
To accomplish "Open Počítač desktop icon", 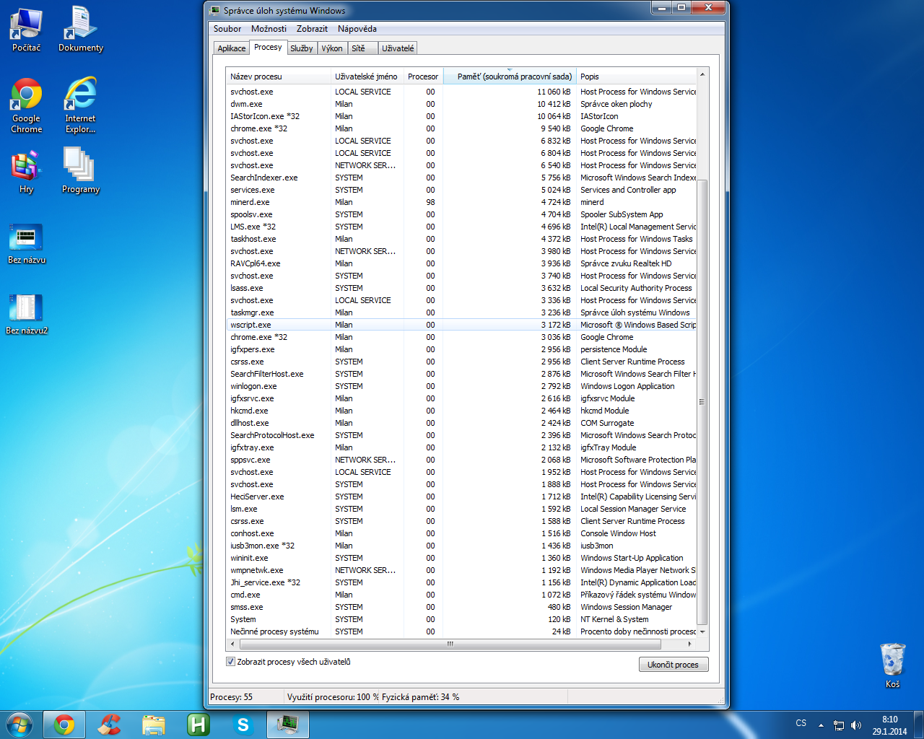I will [x=26, y=30].
